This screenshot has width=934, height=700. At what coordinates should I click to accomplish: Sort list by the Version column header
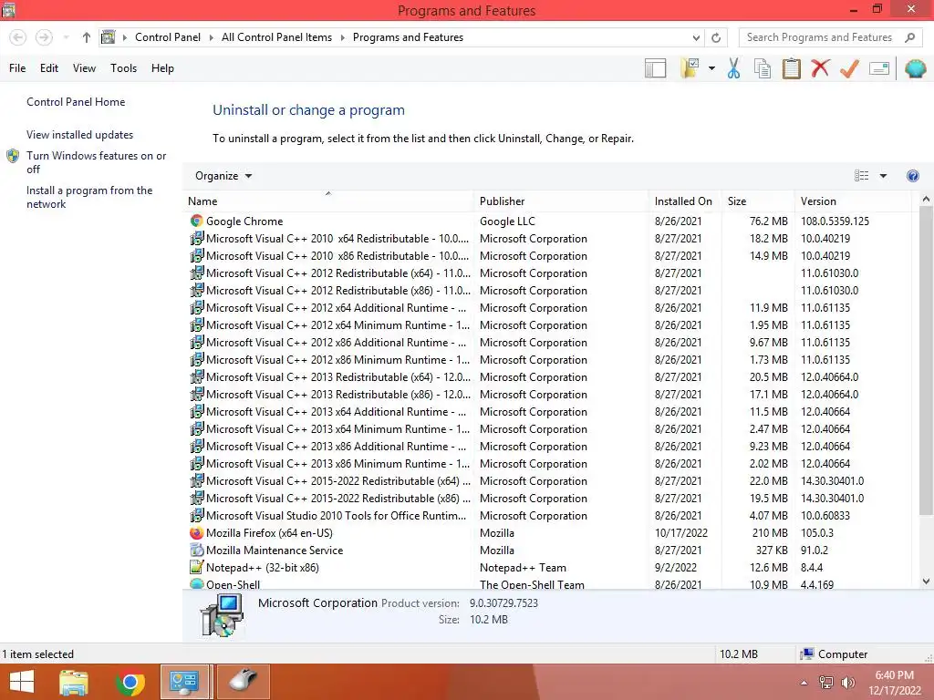(x=853, y=201)
